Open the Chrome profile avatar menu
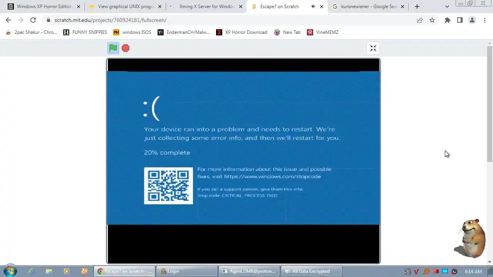 [x=472, y=20]
